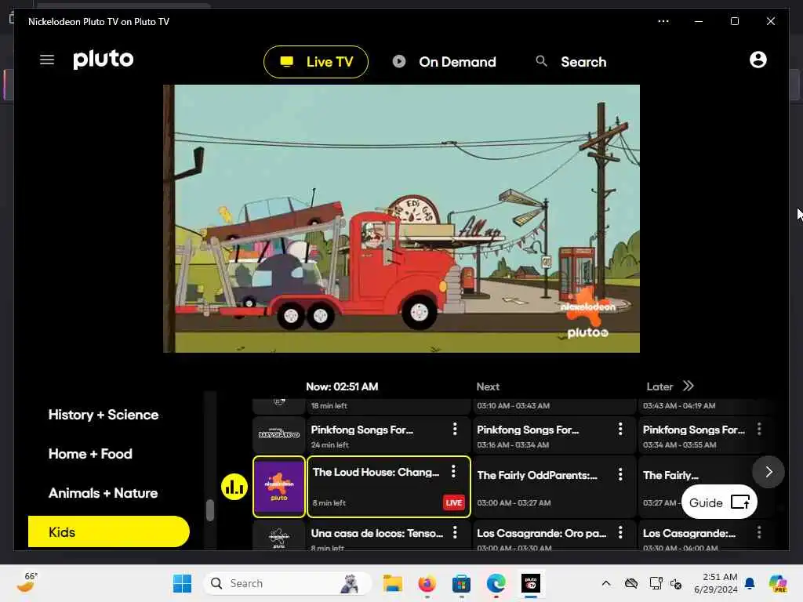Open the hamburger menu
803x602 pixels.
tap(46, 60)
